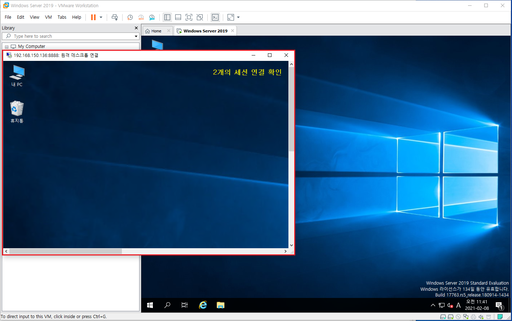The height and width of the screenshot is (321, 512).
Task: Open the File menu
Action: (x=8, y=17)
